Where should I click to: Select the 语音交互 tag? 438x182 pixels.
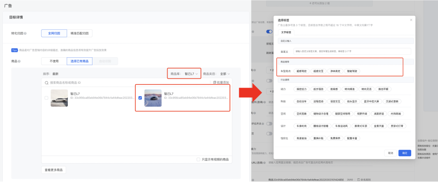click(335, 102)
